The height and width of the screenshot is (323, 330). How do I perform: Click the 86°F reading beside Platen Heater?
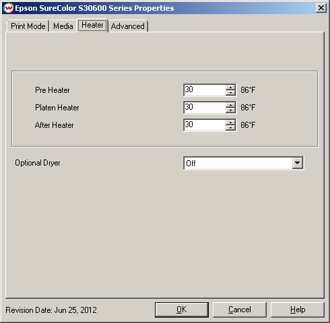(248, 108)
